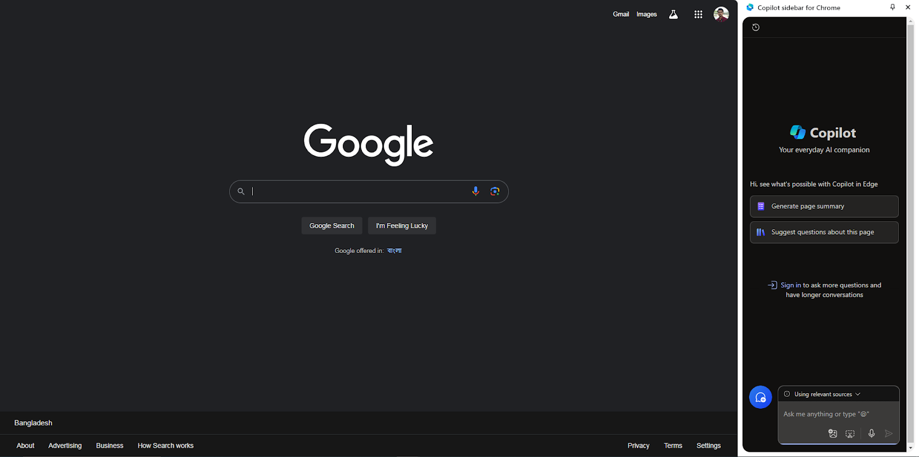
Task: Click 'Your everyday AI companion' text
Action: click(824, 150)
